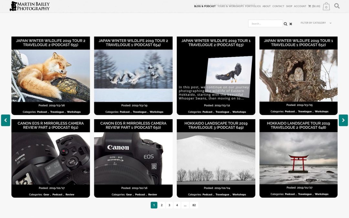Open the owl in tree thumbnail
The image size is (349, 218).
coord(298,76)
